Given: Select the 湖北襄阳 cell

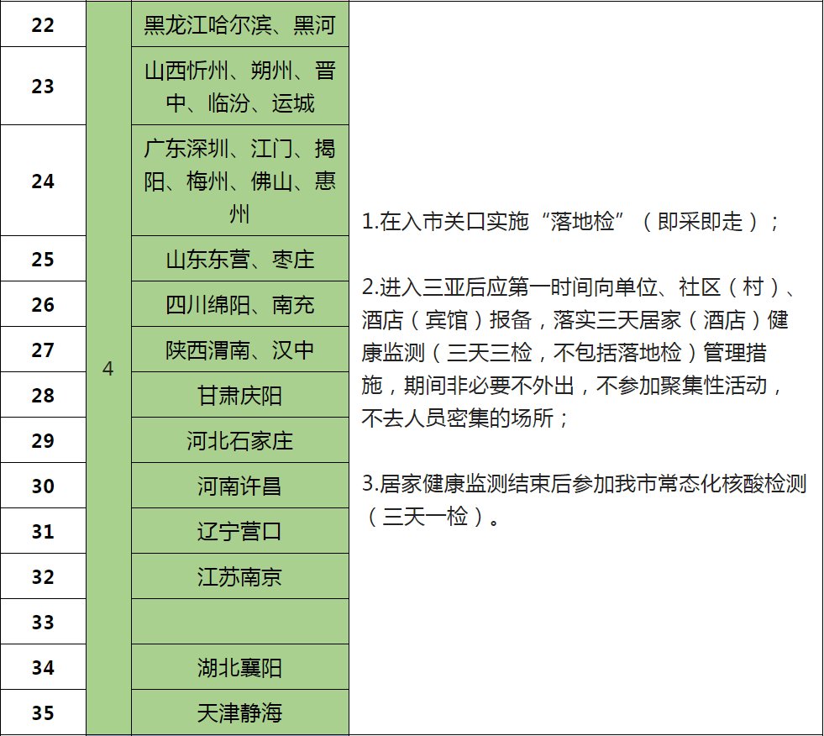Looking at the screenshot, I should [239, 667].
